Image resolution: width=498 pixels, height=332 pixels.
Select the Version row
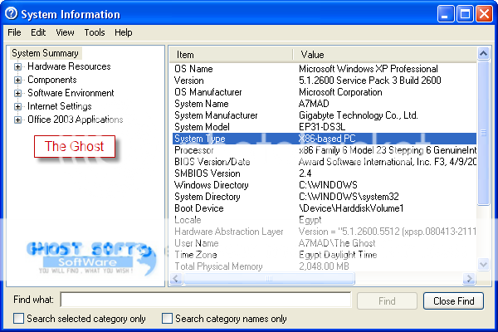click(x=325, y=81)
